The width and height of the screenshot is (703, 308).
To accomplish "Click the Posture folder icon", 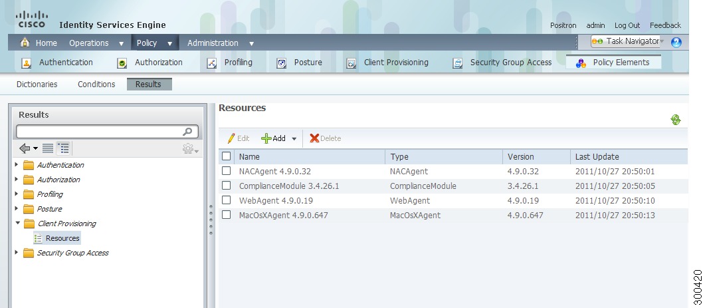I will (29, 210).
